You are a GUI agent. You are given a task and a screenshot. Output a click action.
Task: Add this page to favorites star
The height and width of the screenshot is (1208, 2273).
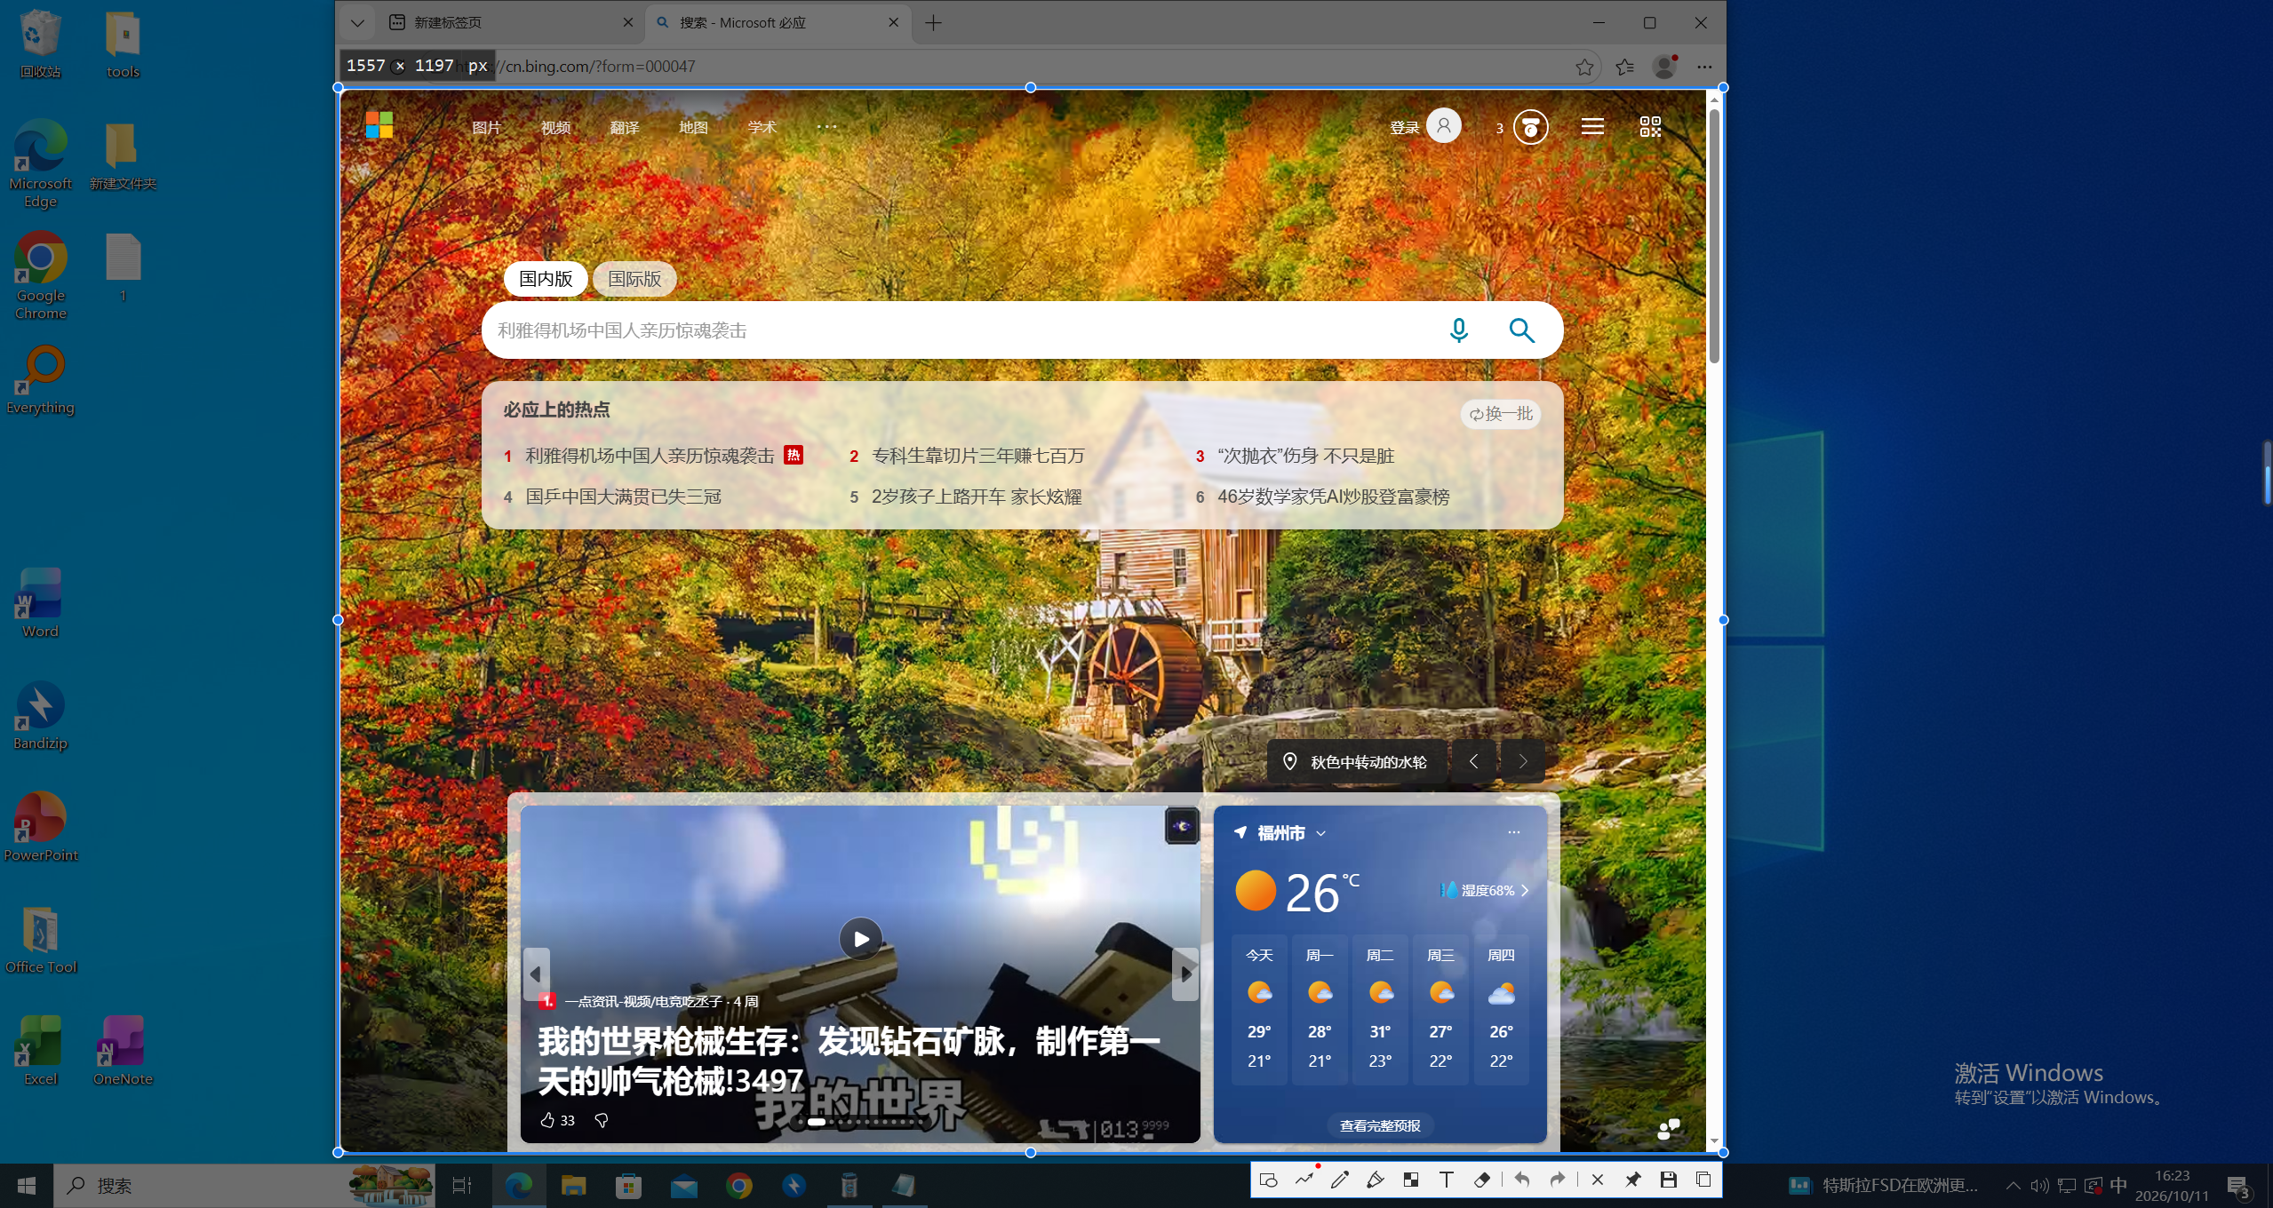point(1584,67)
